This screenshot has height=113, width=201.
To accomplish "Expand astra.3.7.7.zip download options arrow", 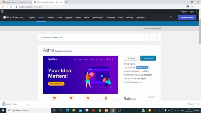I will click(x=28, y=104).
